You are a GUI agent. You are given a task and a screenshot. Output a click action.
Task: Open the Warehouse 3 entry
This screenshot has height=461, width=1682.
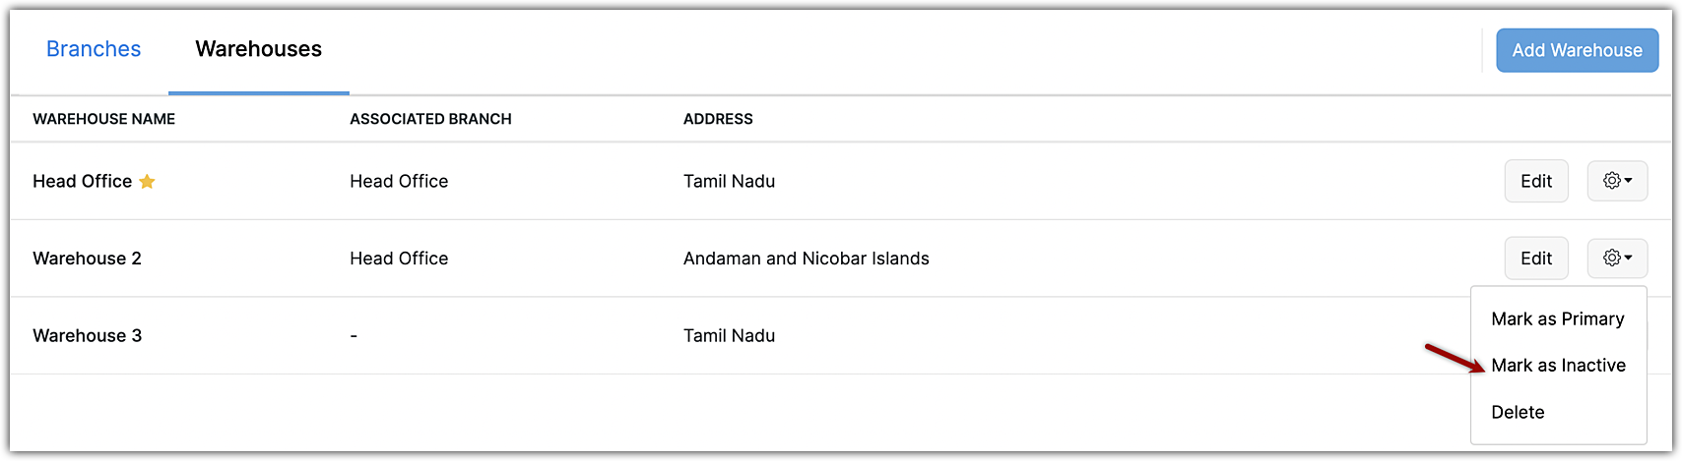click(x=87, y=335)
